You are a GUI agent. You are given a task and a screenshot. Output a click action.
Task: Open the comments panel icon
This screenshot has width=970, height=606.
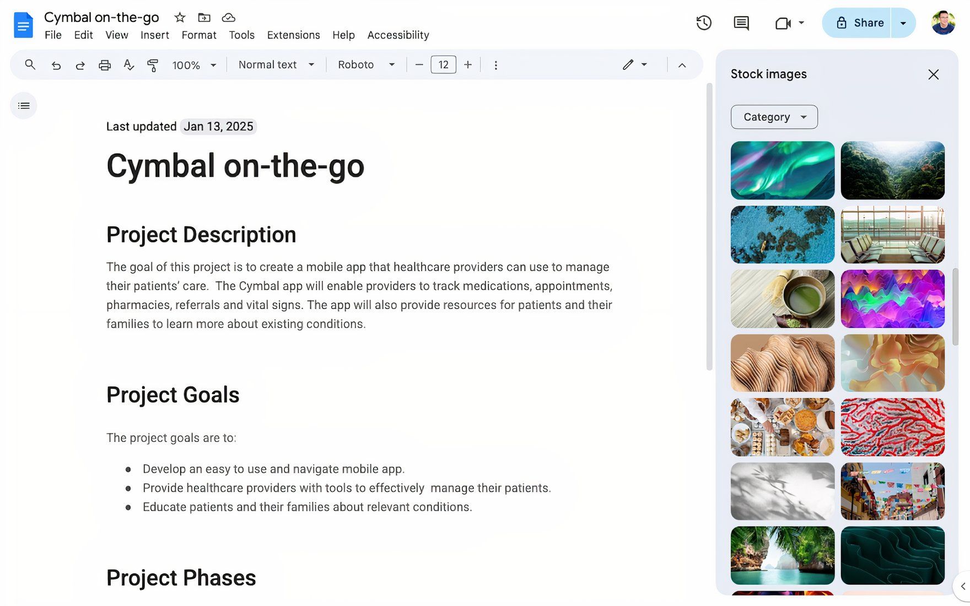[x=741, y=23]
